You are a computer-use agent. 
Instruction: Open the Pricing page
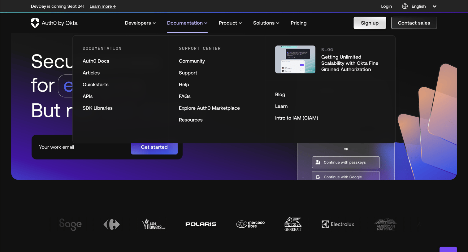[x=299, y=23]
